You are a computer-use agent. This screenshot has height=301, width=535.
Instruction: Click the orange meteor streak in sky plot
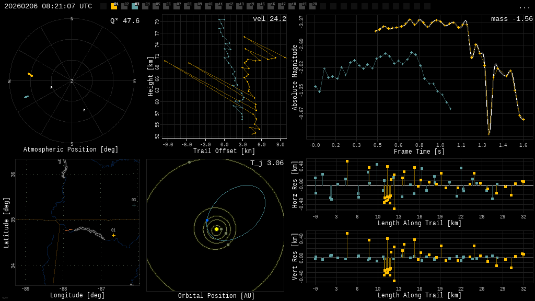(x=30, y=75)
